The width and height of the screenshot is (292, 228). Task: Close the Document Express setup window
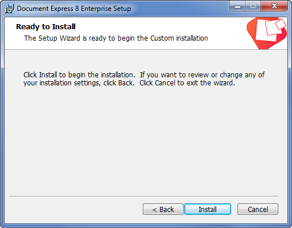(274, 6)
